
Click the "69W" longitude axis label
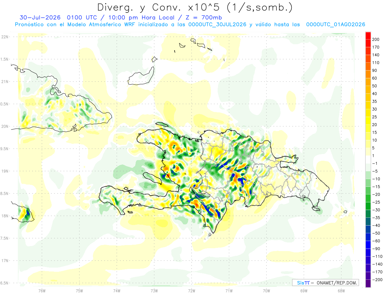pyautogui.click(x=304, y=291)
